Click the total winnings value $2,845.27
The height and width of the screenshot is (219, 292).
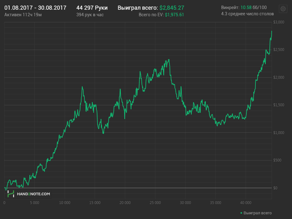[x=172, y=8]
